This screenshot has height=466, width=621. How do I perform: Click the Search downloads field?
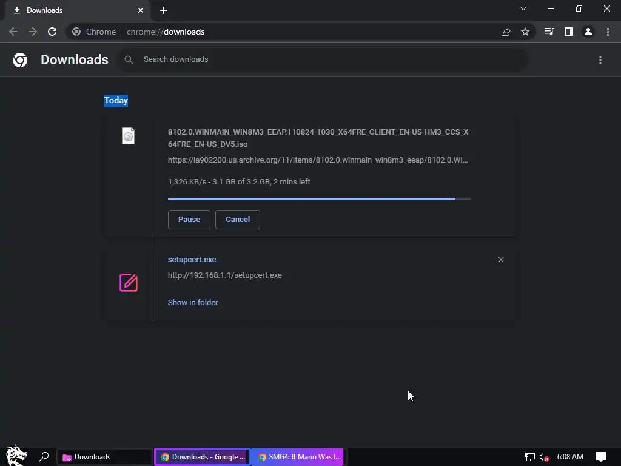(x=323, y=59)
